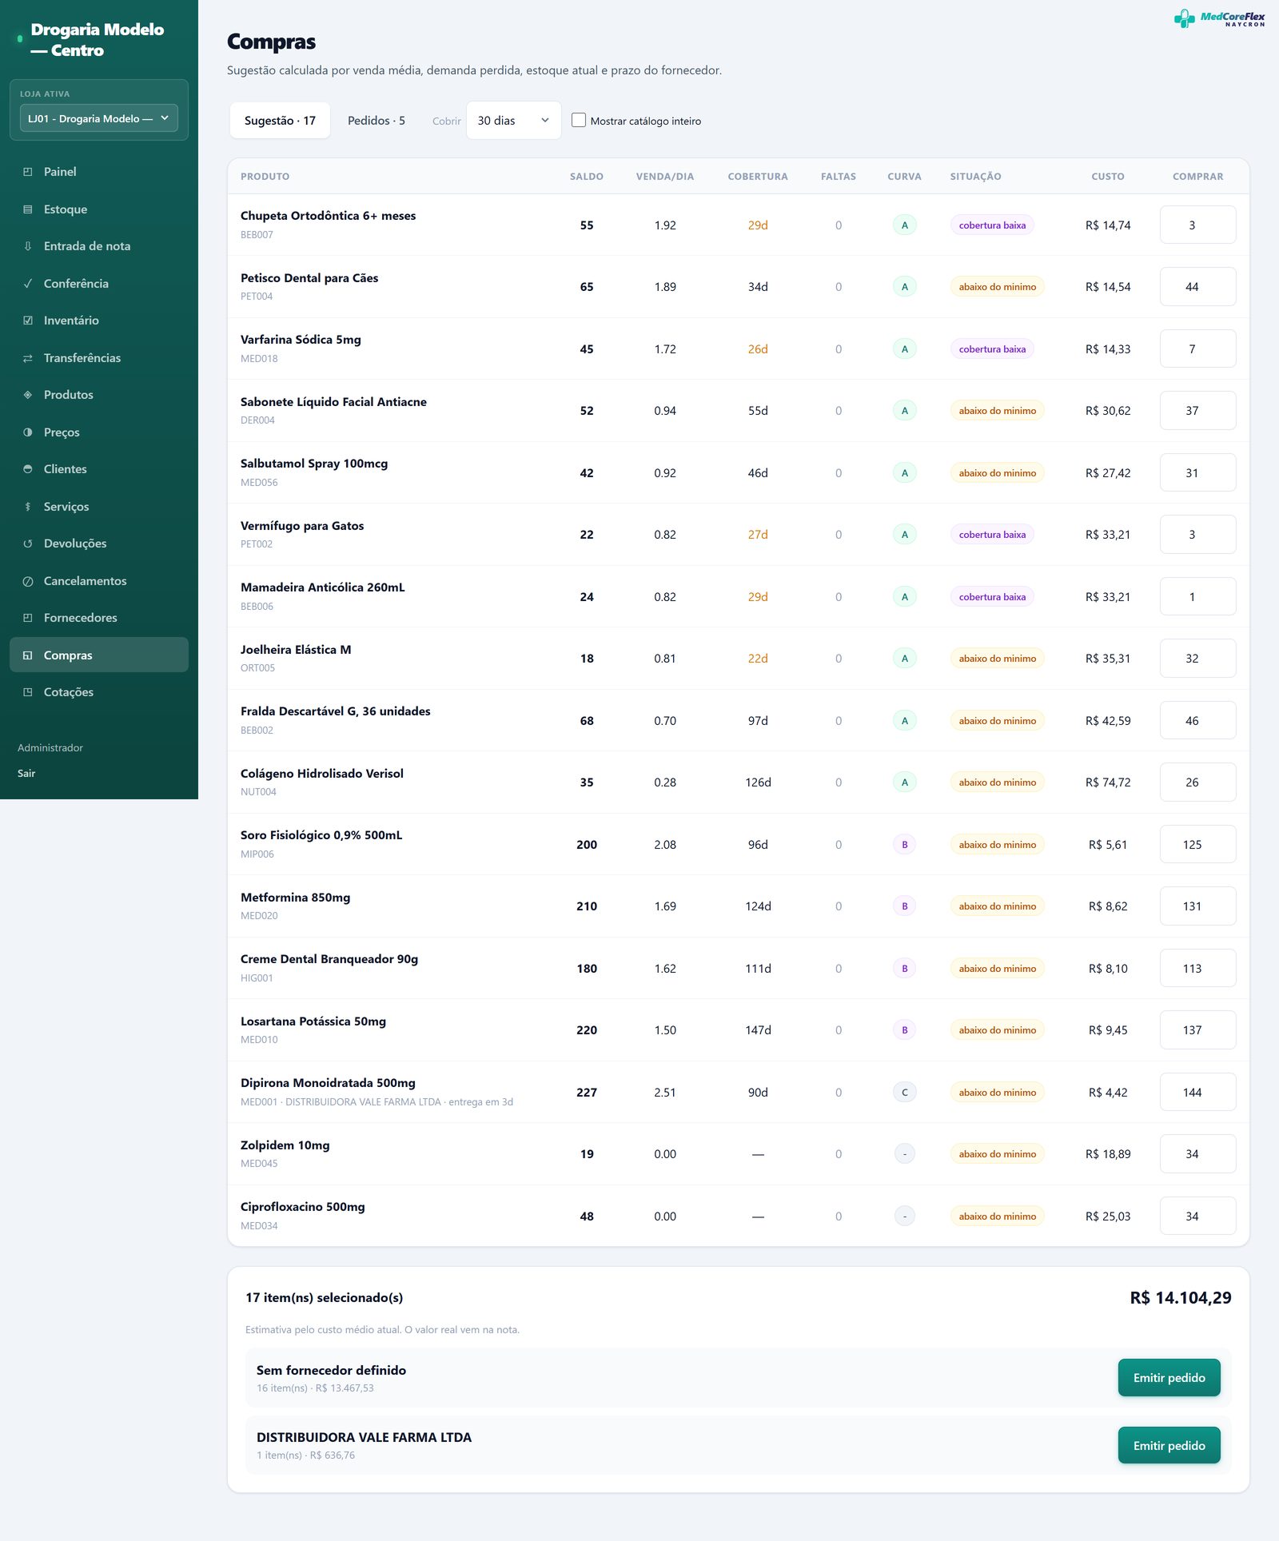Viewport: 1279px width, 1541px height.
Task: Edit buy quantity for Colágeno Hidrolisado Verisol
Action: pos(1197,782)
